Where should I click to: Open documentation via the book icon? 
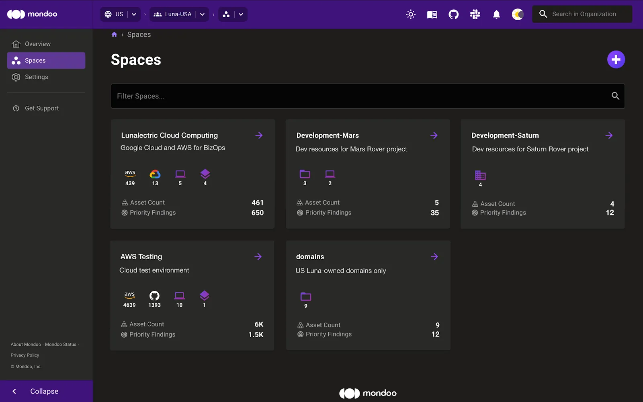coord(432,14)
